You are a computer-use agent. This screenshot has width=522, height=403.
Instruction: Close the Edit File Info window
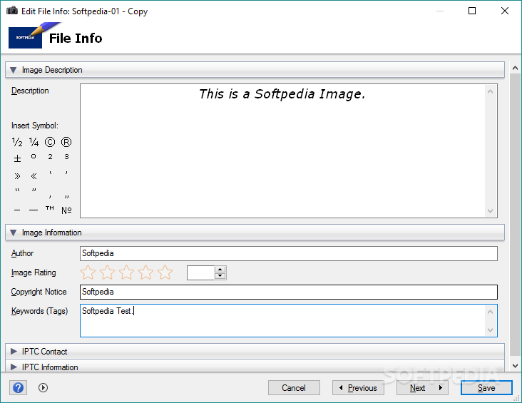coord(505,11)
